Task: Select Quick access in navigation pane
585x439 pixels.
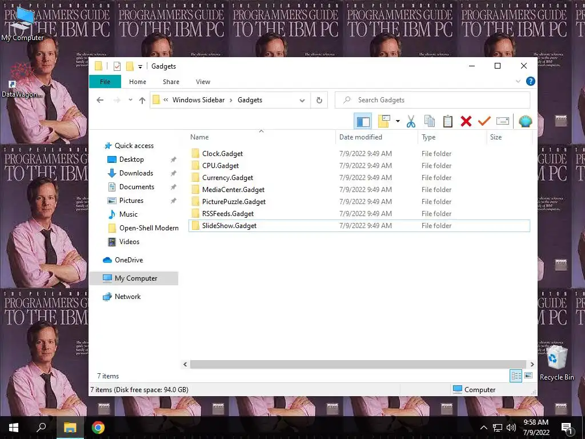Action: [134, 146]
